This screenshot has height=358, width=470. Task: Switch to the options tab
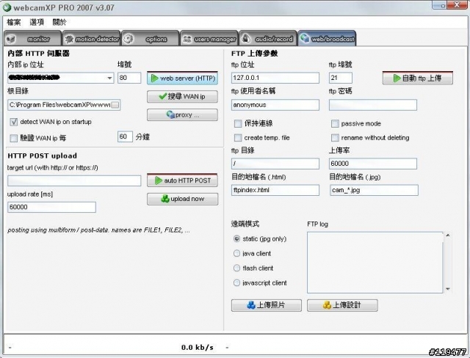coord(150,39)
